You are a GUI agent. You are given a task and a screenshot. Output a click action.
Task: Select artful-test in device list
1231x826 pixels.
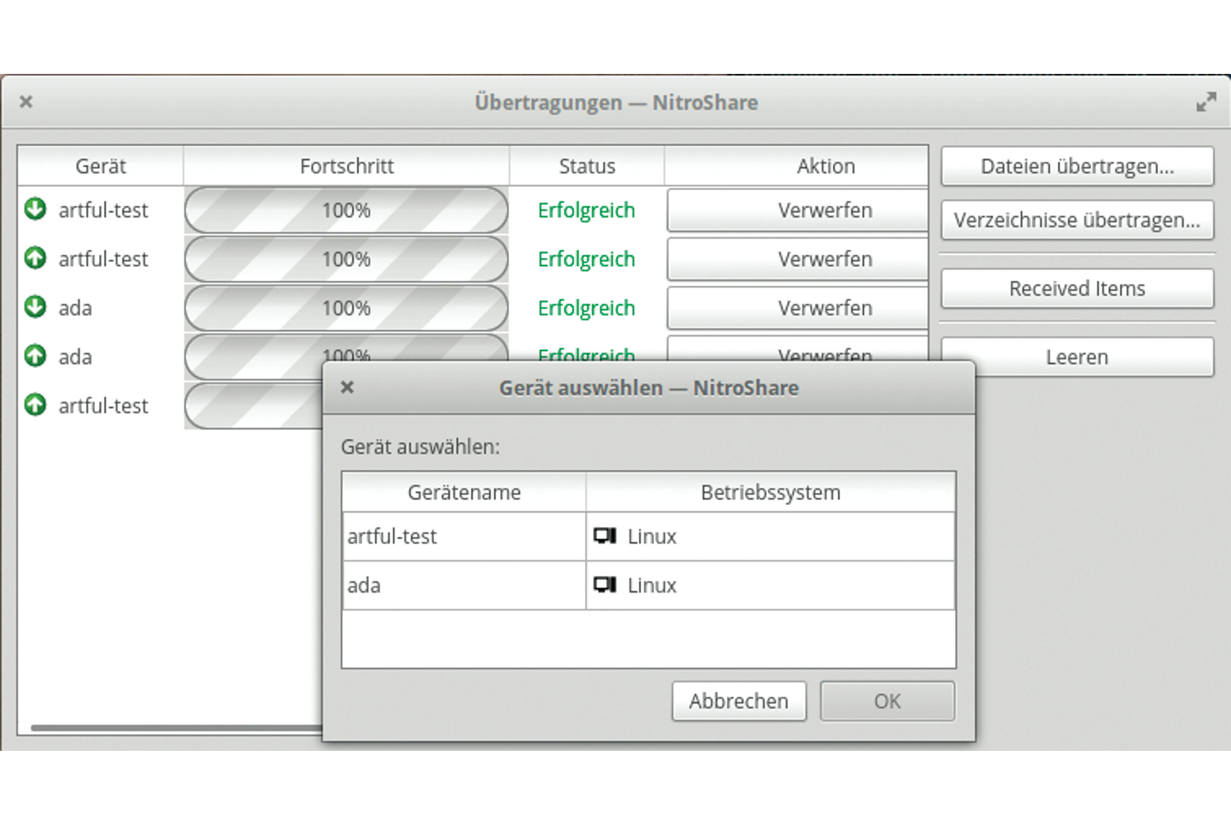pyautogui.click(x=392, y=536)
